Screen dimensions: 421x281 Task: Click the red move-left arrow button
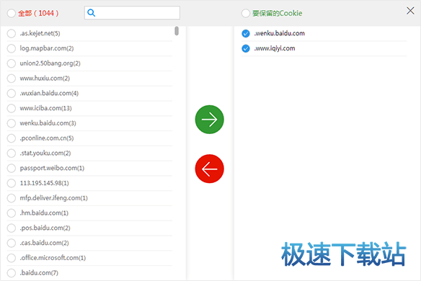tap(210, 169)
